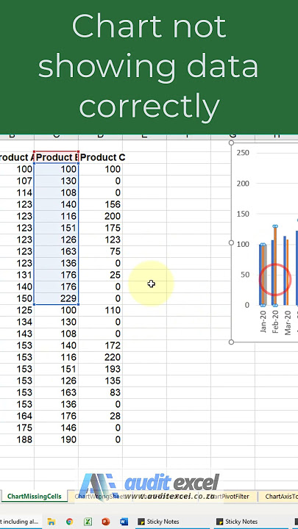Click the bottom-left chart corner handle
Screen dimensions: 298x529
232,342
